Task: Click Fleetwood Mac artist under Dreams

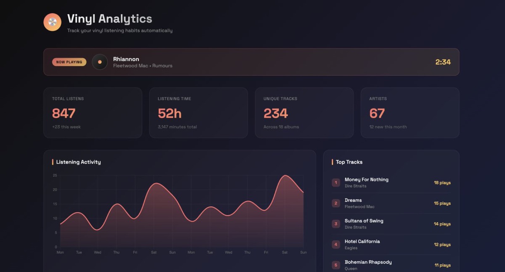Action: click(x=359, y=207)
